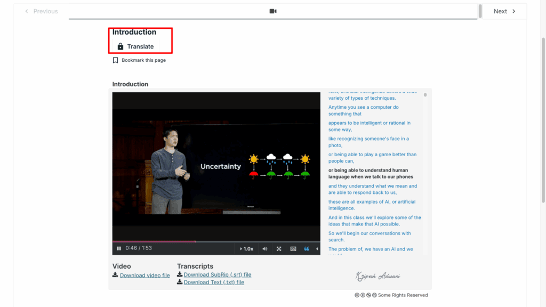Collapse transcript with the small arrow

[317, 248]
